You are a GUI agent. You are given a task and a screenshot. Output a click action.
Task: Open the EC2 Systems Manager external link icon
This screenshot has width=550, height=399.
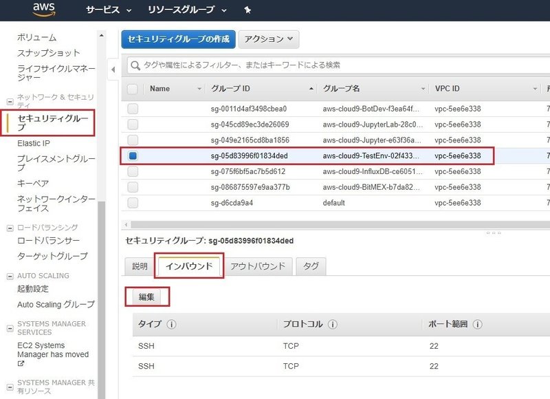[21, 363]
